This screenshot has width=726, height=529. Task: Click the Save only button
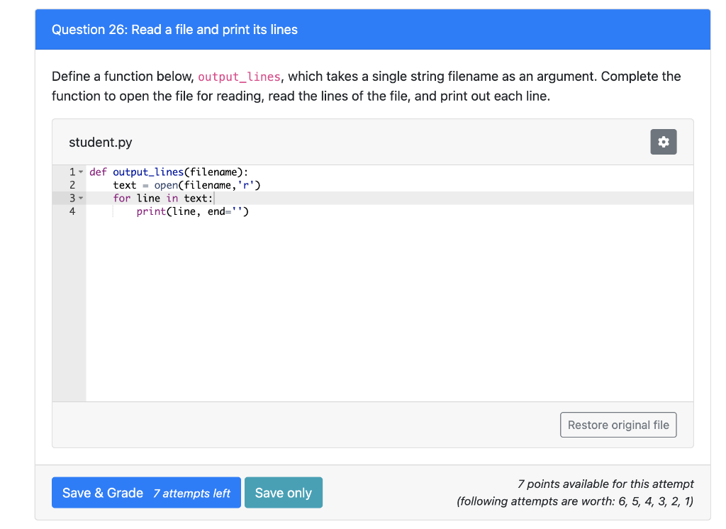pyautogui.click(x=284, y=492)
